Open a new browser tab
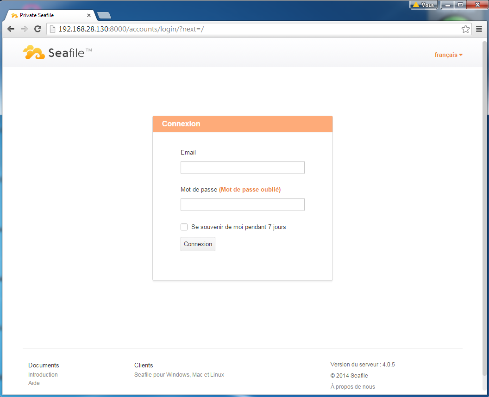The height and width of the screenshot is (397, 489). [x=104, y=15]
